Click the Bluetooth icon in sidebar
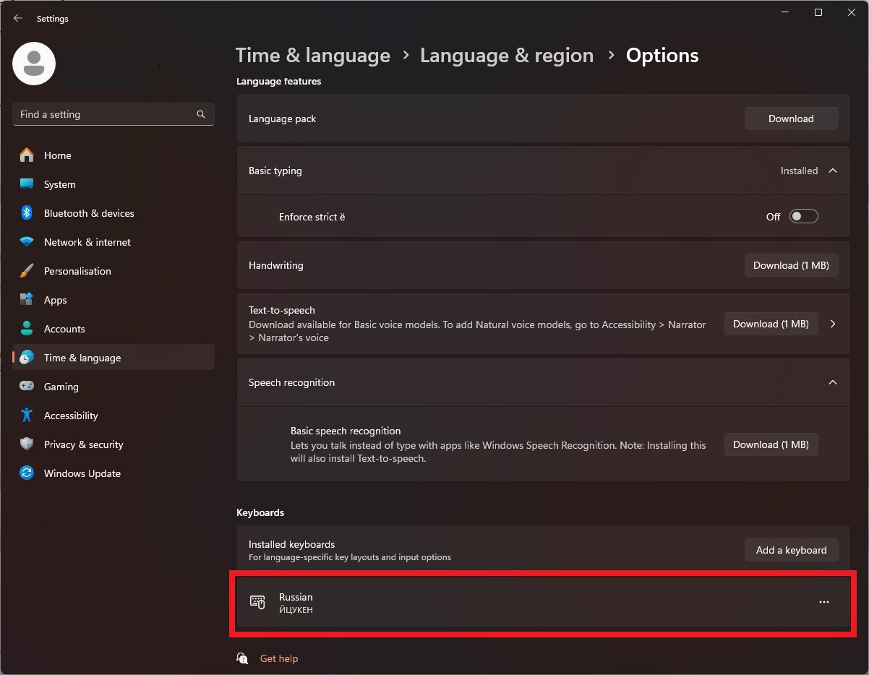 27,213
